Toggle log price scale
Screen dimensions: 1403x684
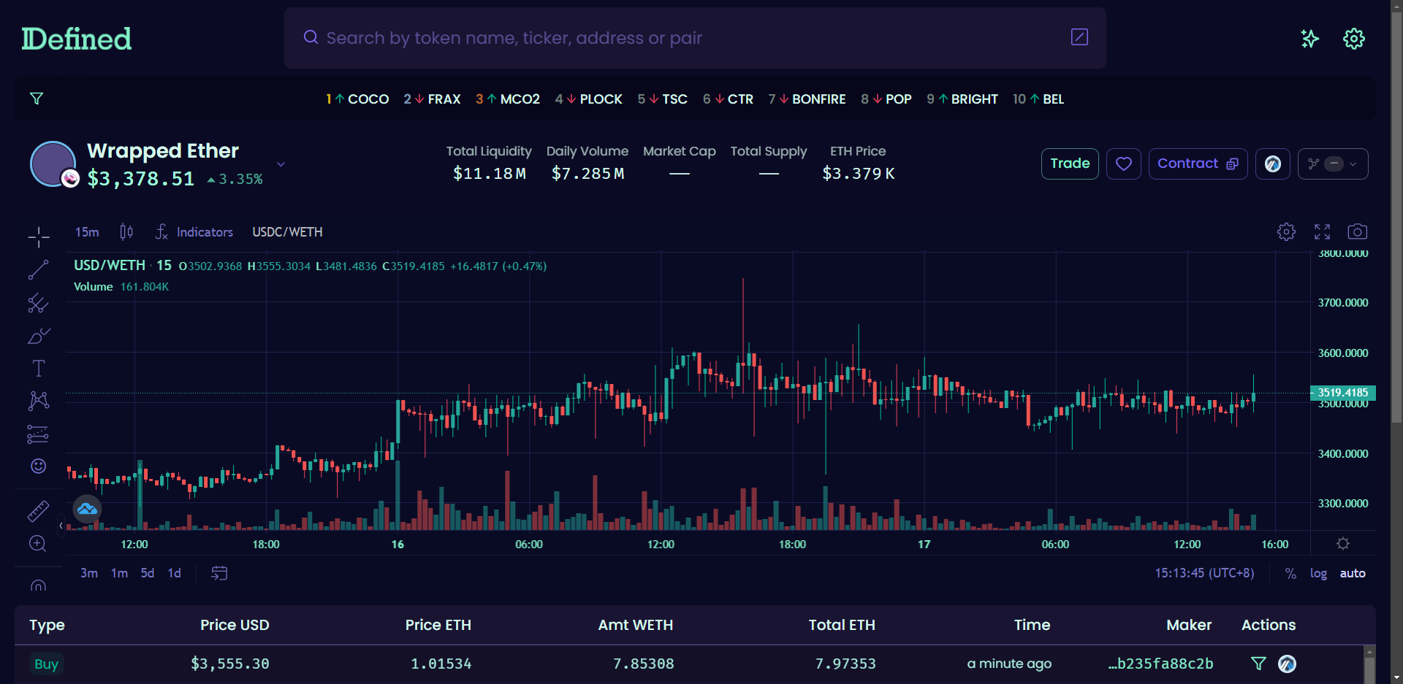click(1318, 574)
